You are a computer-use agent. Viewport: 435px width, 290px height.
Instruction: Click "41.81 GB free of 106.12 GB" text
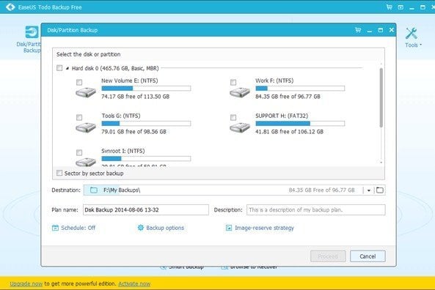point(289,132)
